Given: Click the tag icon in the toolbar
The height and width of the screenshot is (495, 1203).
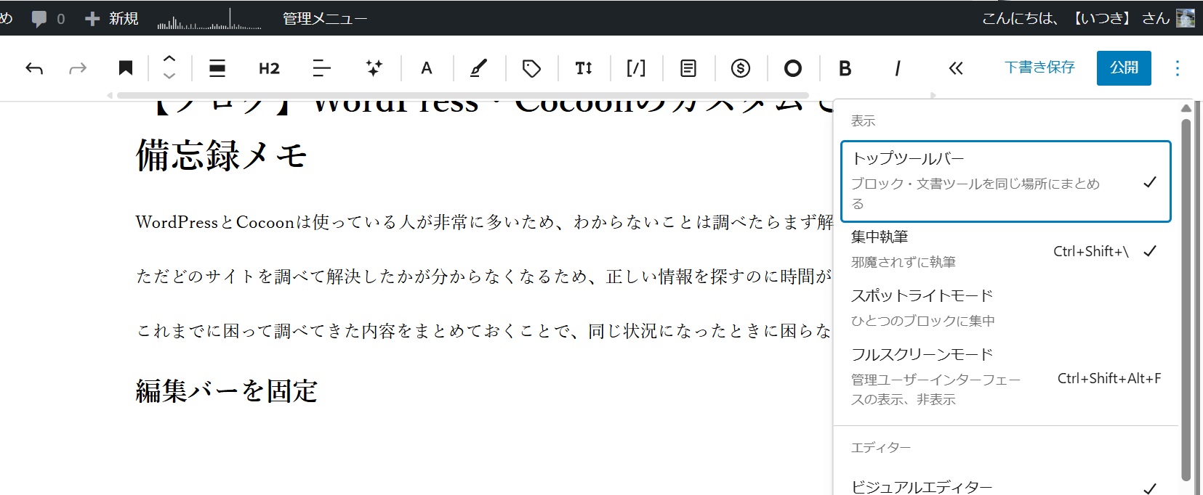Looking at the screenshot, I should [x=531, y=68].
